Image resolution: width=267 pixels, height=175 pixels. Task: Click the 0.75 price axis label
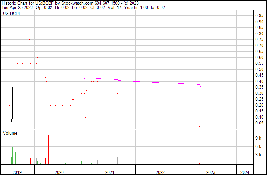259,40
